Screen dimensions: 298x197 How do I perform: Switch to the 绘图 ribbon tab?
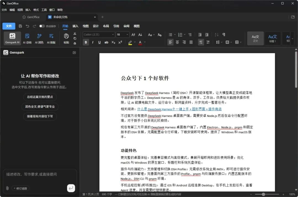click(x=86, y=26)
